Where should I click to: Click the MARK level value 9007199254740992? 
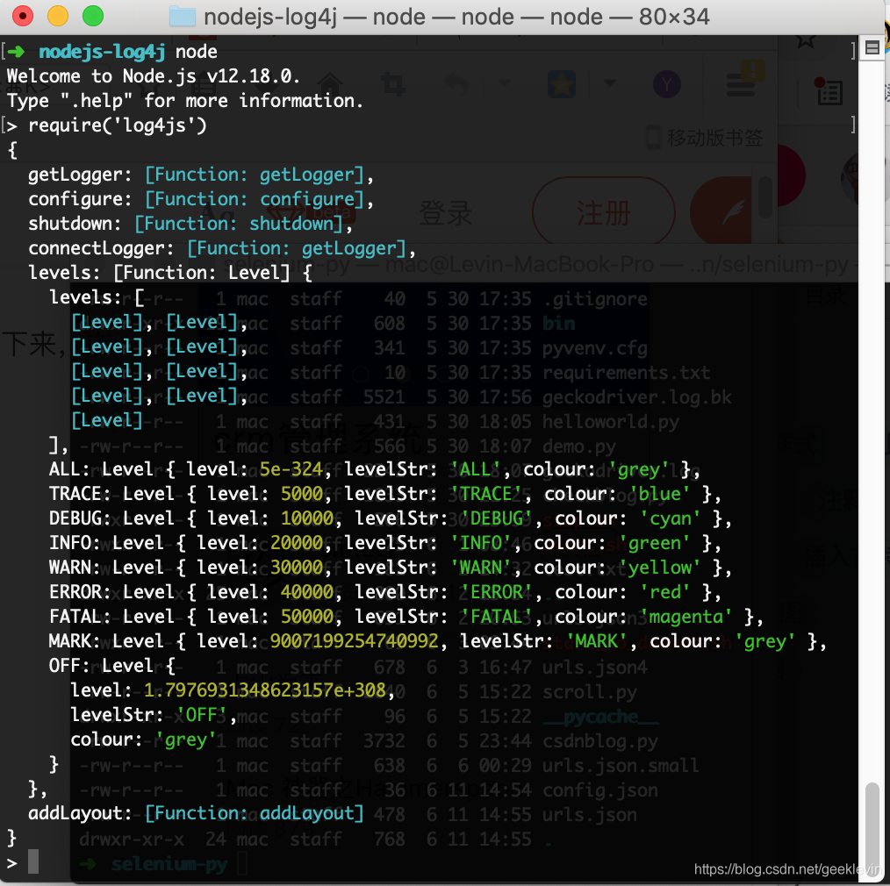pos(355,641)
